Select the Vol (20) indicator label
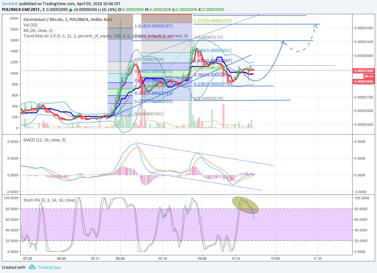The width and height of the screenshot is (377, 273). coord(30,25)
